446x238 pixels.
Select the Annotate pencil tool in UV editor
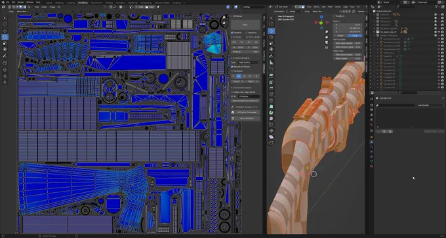coord(5,56)
